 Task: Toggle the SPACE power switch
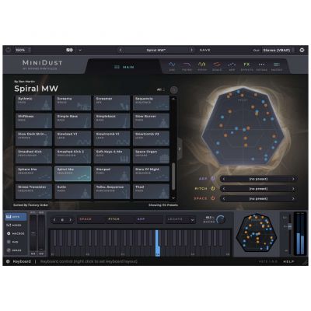pos(213,198)
